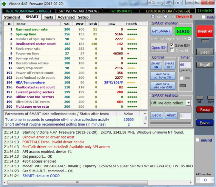Select the Reallocated sector count row
This screenshot has height=187, width=216.
(x=36, y=44)
